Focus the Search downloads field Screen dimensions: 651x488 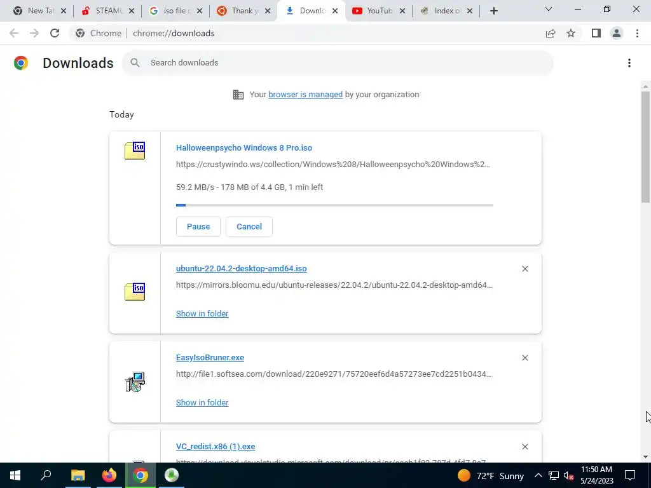tap(337, 63)
